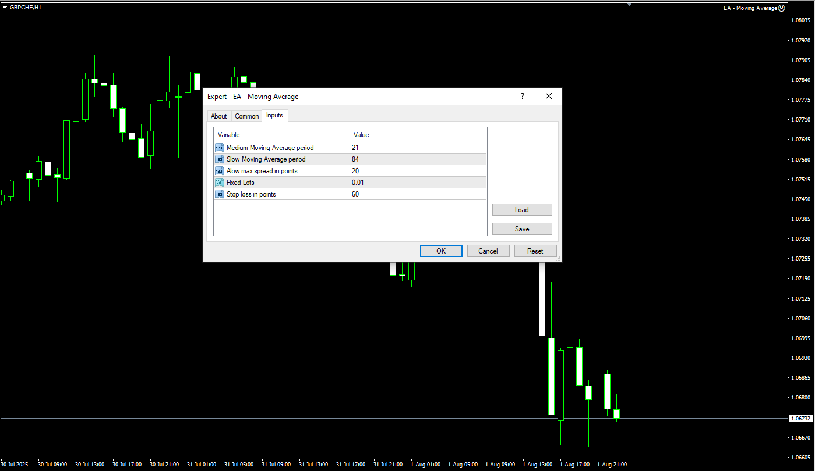This screenshot has height=471, width=815.
Task: Click the OK button
Action: (x=441, y=251)
